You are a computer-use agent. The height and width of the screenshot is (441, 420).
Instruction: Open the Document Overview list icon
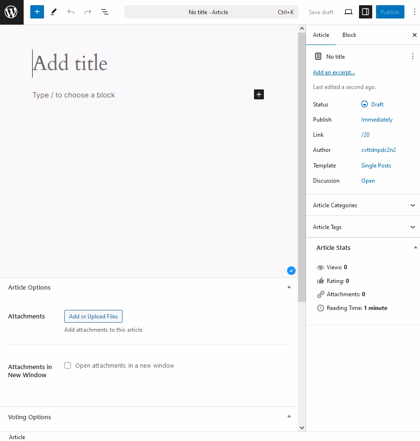pos(105,12)
